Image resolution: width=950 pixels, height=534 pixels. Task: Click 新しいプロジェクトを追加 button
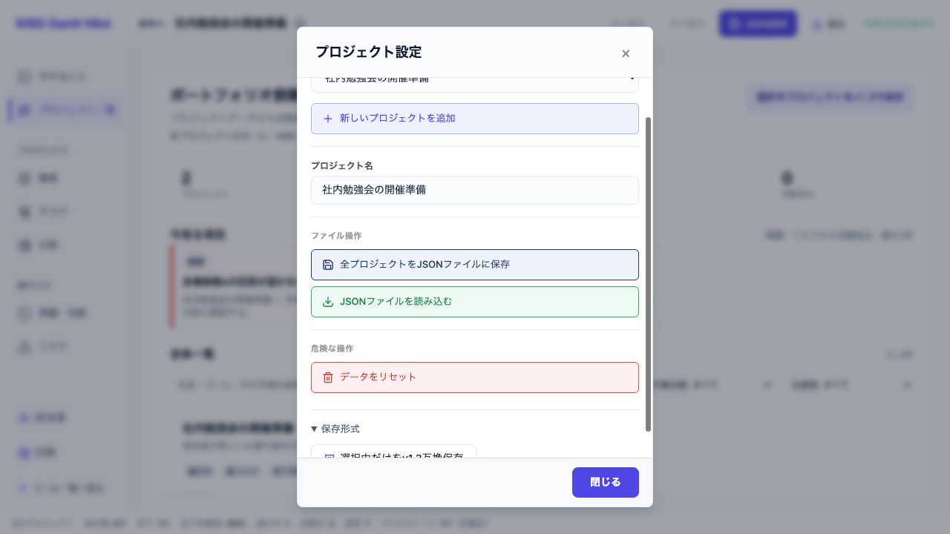tap(475, 119)
